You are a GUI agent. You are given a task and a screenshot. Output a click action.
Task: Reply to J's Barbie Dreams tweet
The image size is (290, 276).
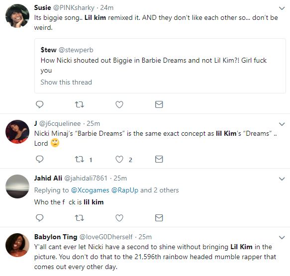[40, 159]
